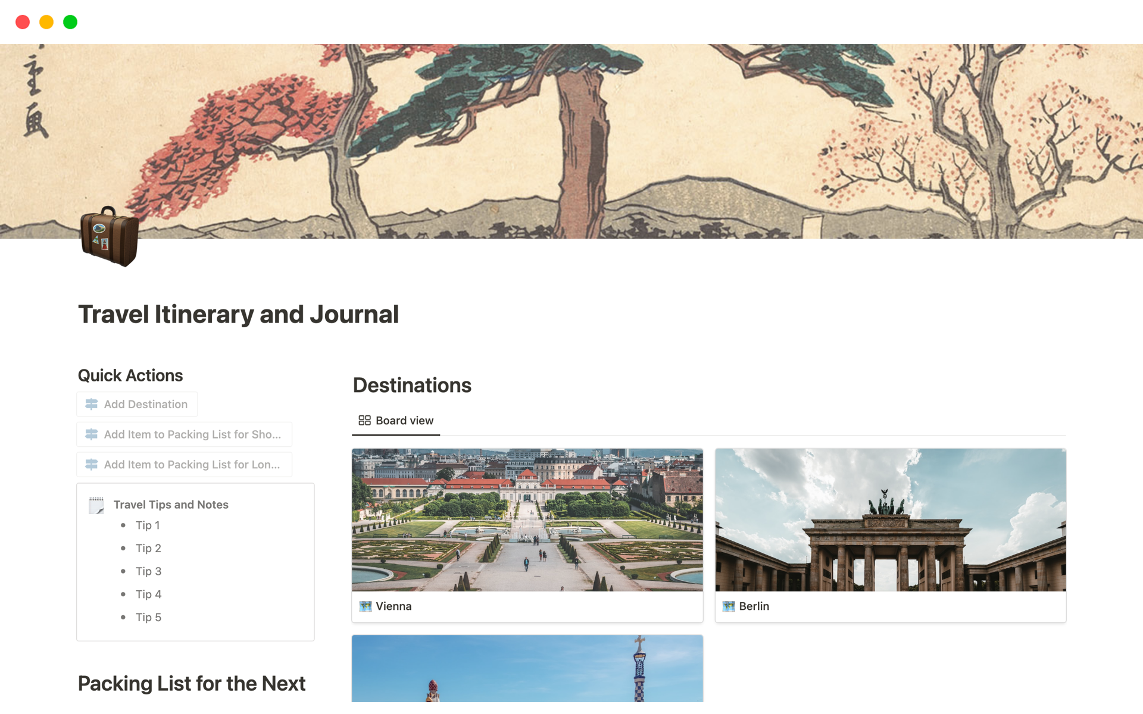This screenshot has height=714, width=1143.
Task: Open the third destination card image
Action: 527,669
